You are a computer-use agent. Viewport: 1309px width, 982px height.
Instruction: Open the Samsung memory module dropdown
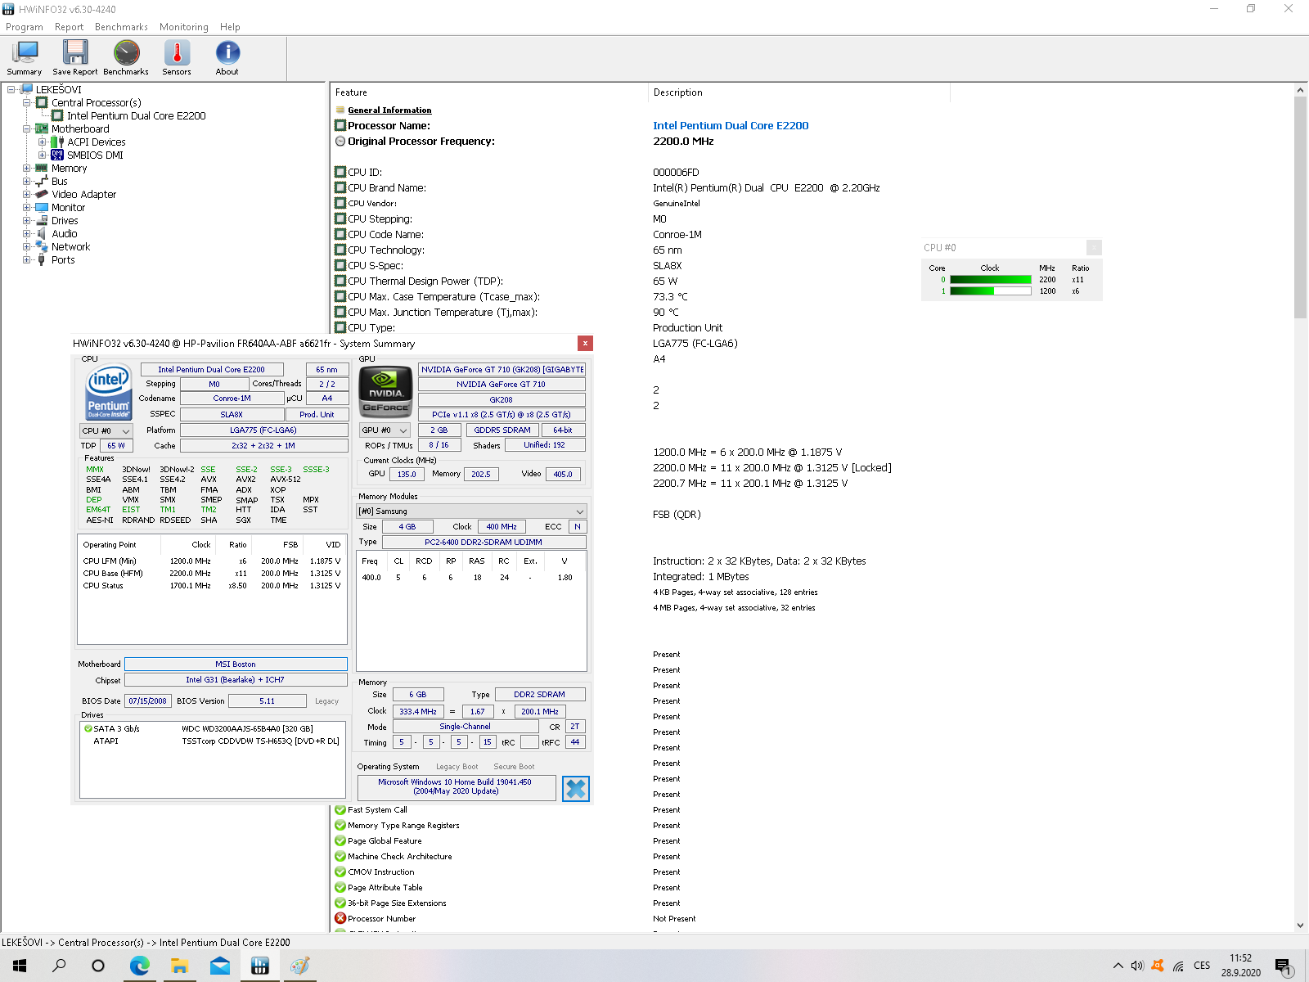(x=471, y=511)
